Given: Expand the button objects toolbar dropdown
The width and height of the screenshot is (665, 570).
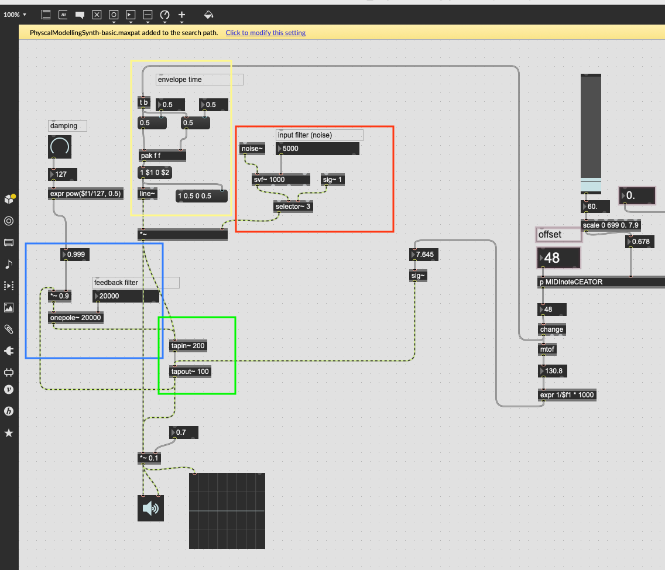Looking at the screenshot, I should point(114,14).
